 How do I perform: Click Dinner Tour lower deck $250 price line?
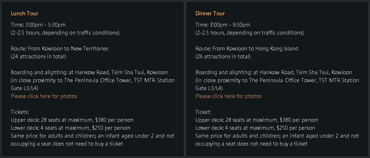255,128
